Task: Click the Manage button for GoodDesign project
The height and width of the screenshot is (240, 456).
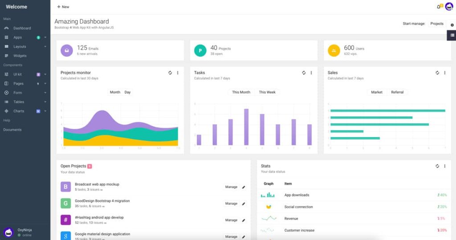Action: 231,204
